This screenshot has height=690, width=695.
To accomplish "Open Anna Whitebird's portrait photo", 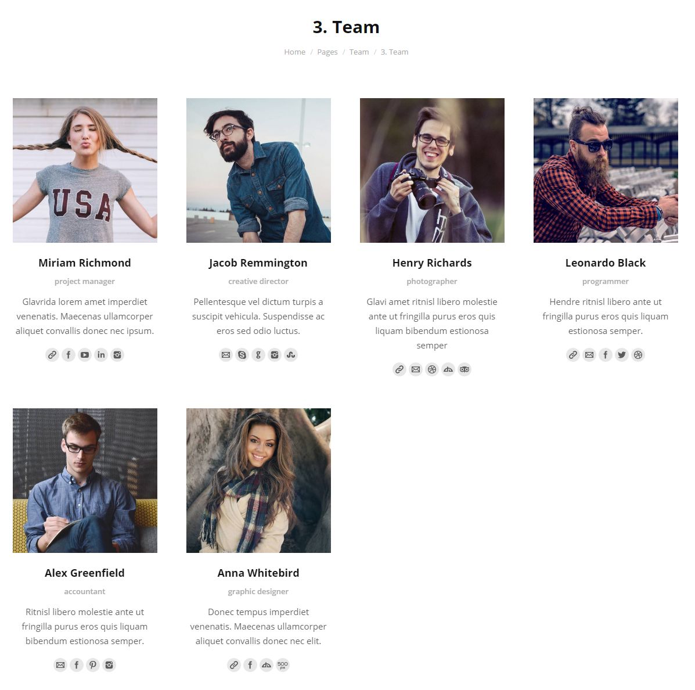I will pos(258,480).
